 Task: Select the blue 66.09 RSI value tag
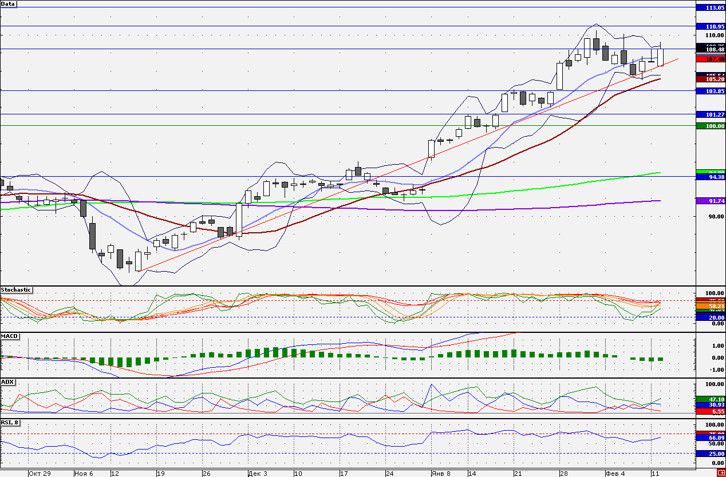[x=711, y=438]
